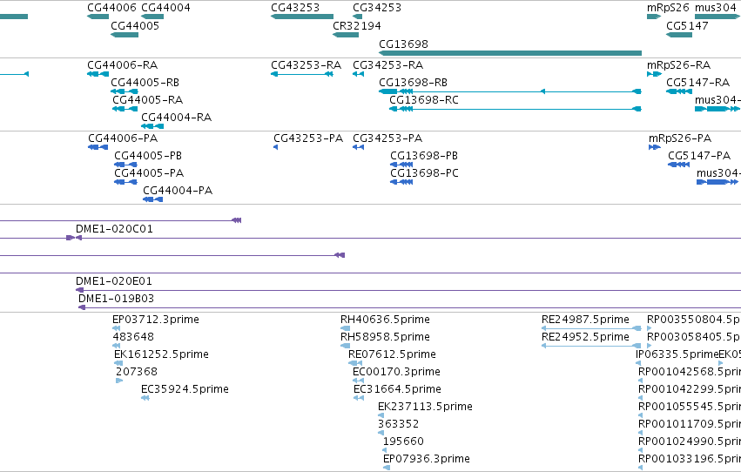Click protein CG44005-PB
Screen dimensions: 741x472
148,155
